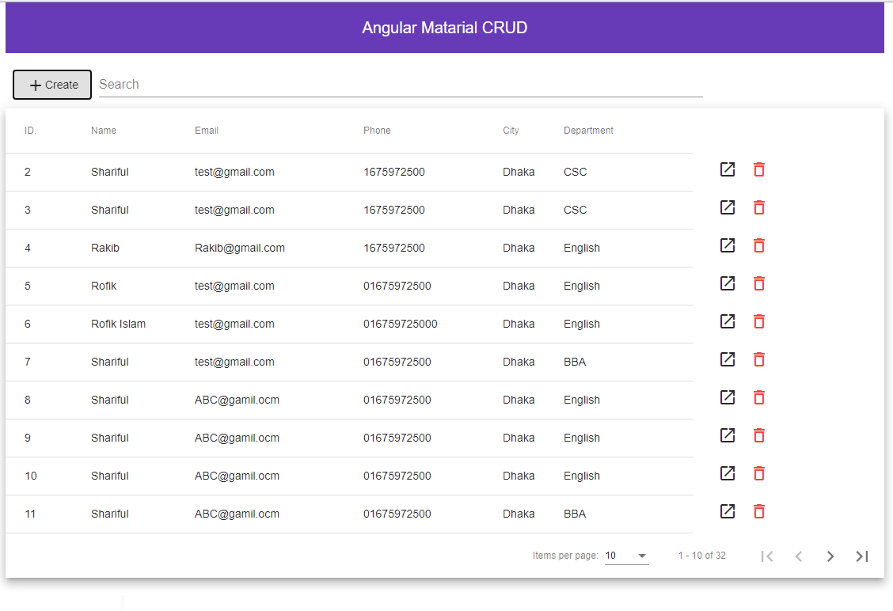893x611 pixels.
Task: Edit the record with ID 7
Action: point(727,359)
